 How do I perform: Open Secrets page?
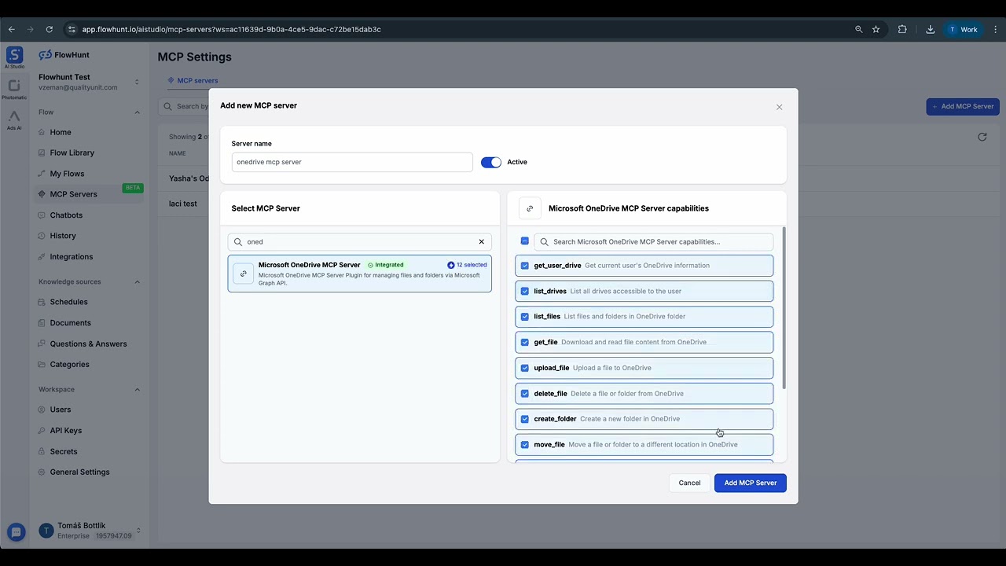point(64,452)
